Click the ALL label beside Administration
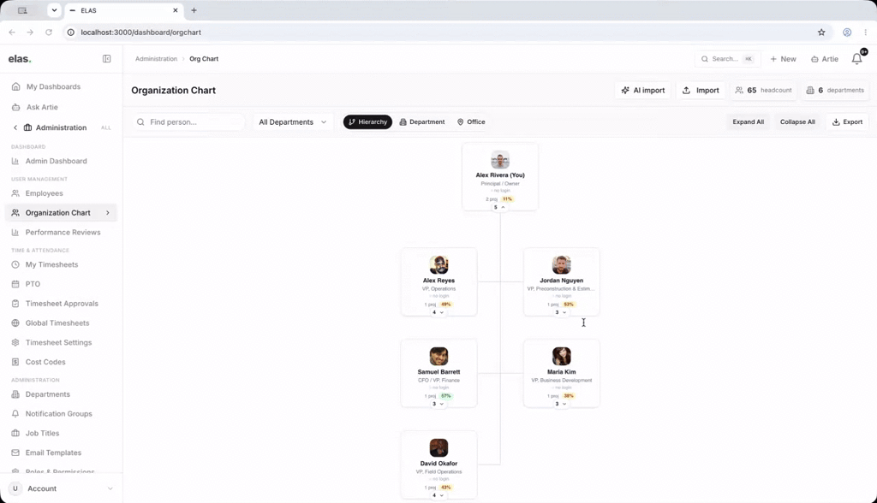The width and height of the screenshot is (877, 503). coord(105,128)
